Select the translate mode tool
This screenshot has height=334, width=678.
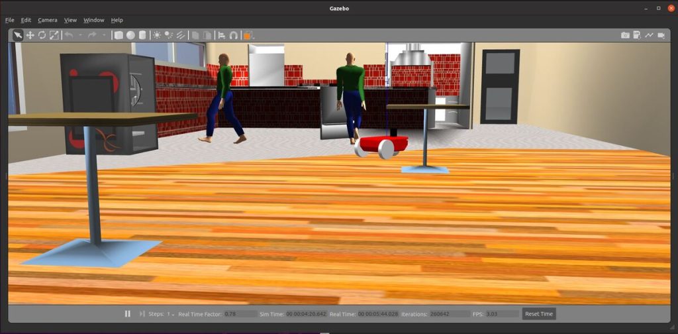click(x=30, y=35)
